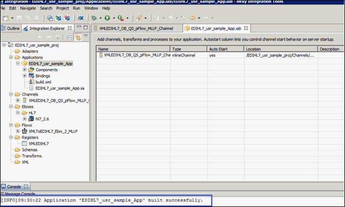345x207 pixels.
Task: Click the Debug bug toolbar icon
Action: point(94,18)
